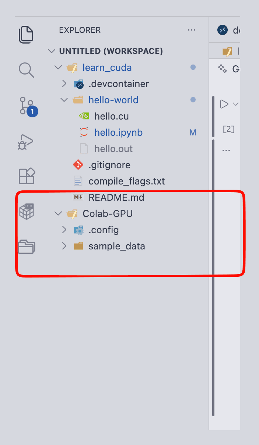Select the hello.ipynb notebook file
The width and height of the screenshot is (259, 445).
click(118, 132)
